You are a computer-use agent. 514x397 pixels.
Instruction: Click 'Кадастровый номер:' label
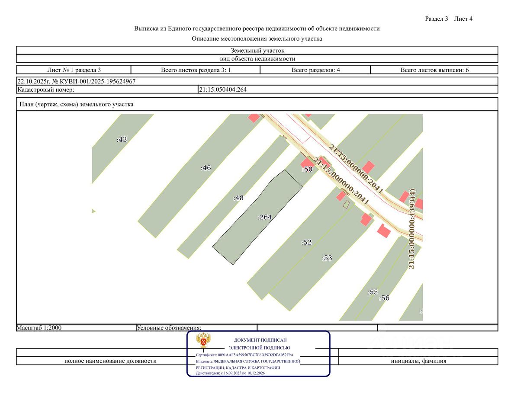pos(45,90)
